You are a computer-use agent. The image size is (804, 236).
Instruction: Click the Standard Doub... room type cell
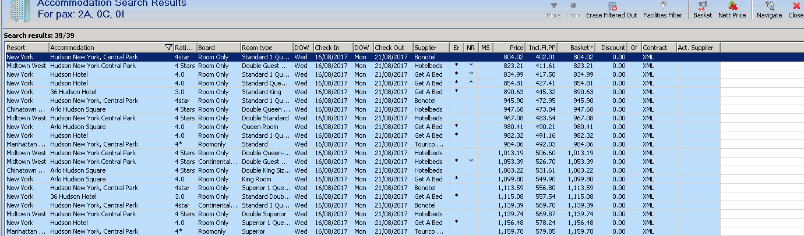[x=267, y=196]
